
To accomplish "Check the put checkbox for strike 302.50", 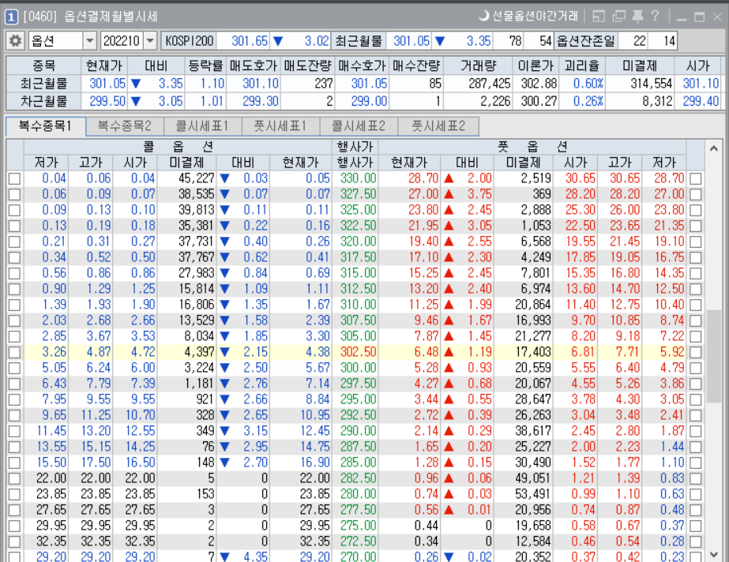I will click(696, 353).
